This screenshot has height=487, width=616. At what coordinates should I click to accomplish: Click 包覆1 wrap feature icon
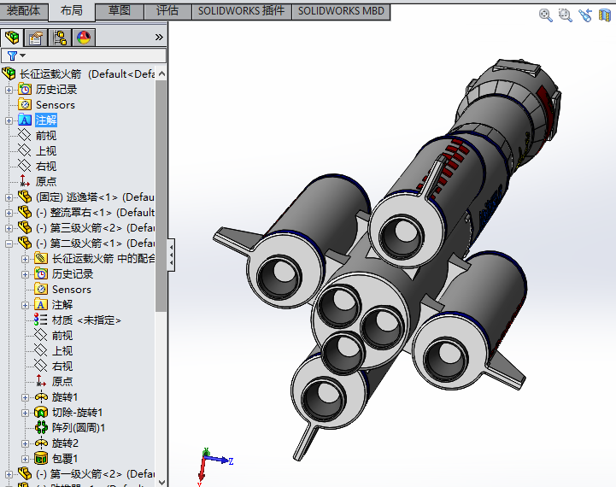41,458
